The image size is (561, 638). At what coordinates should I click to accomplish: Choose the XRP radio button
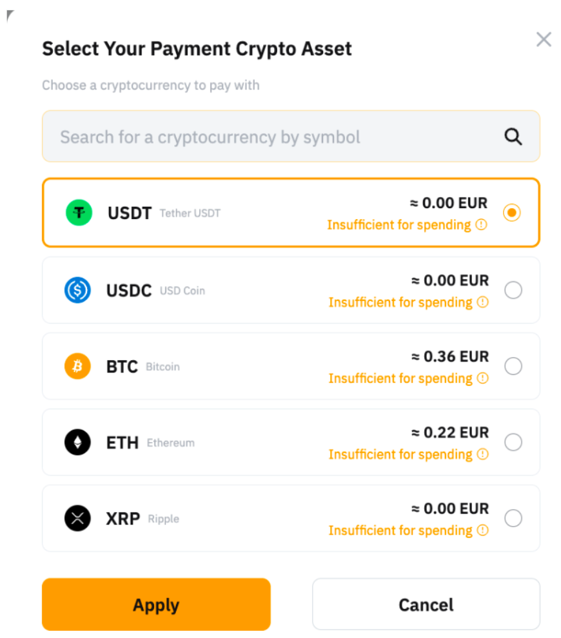point(513,518)
